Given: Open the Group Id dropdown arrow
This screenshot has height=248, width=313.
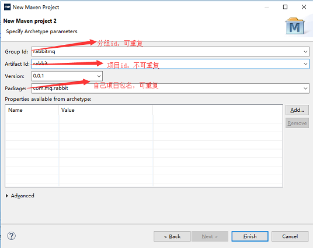Looking at the screenshot, I should tap(305, 52).
